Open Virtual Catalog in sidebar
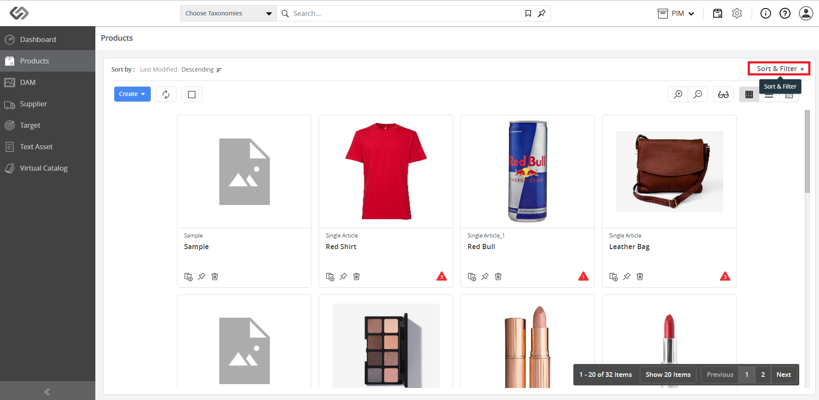The width and height of the screenshot is (819, 400). click(48, 168)
